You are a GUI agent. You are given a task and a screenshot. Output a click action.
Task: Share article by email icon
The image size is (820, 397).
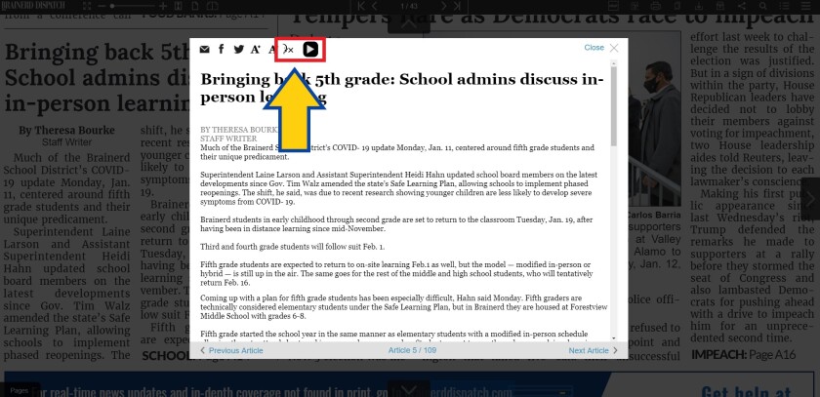coord(204,49)
